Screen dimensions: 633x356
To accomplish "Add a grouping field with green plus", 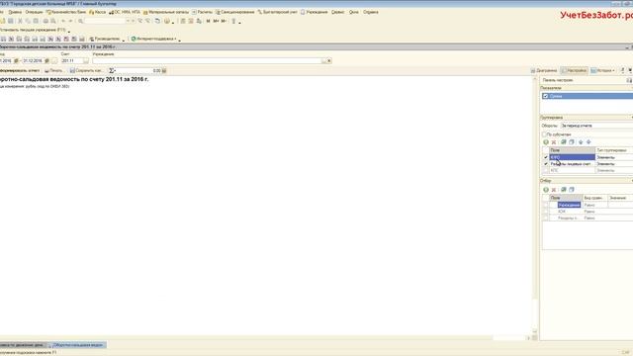I will [x=546, y=142].
